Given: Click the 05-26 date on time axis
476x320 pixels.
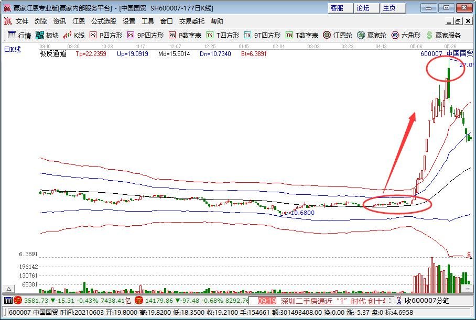Looking at the screenshot, I should click(450, 47).
